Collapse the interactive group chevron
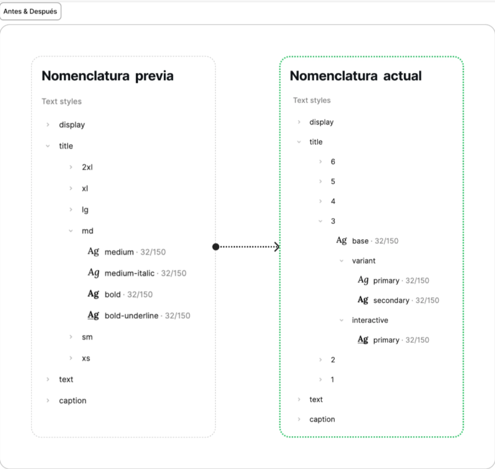The width and height of the screenshot is (495, 469). (x=342, y=320)
